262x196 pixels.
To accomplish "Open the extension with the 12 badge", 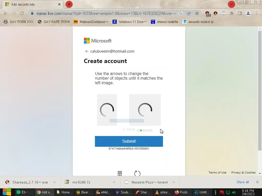I will (208, 14).
